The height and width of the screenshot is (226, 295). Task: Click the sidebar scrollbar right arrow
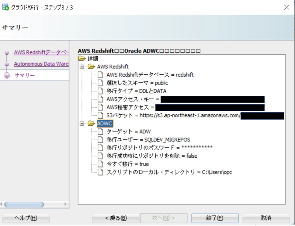[x=65, y=204]
